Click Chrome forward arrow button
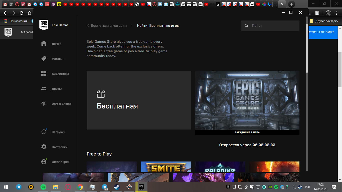Viewport: 342px width, 192px height. (14, 13)
